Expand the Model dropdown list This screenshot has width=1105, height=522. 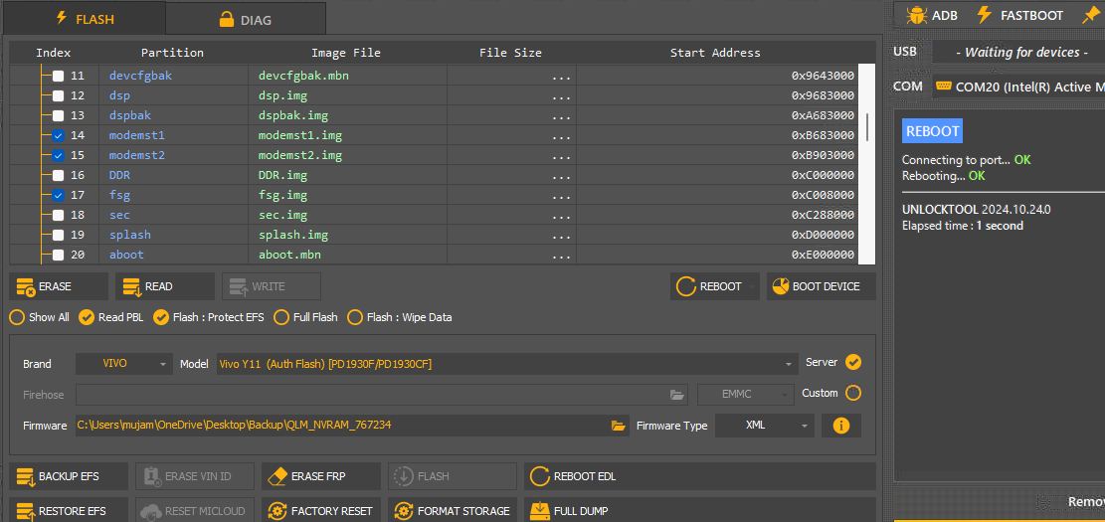coord(790,365)
